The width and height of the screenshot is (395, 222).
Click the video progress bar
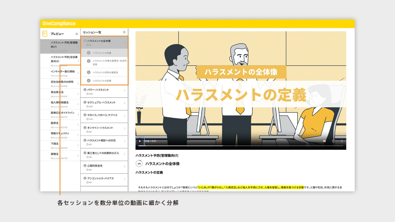[233, 146]
